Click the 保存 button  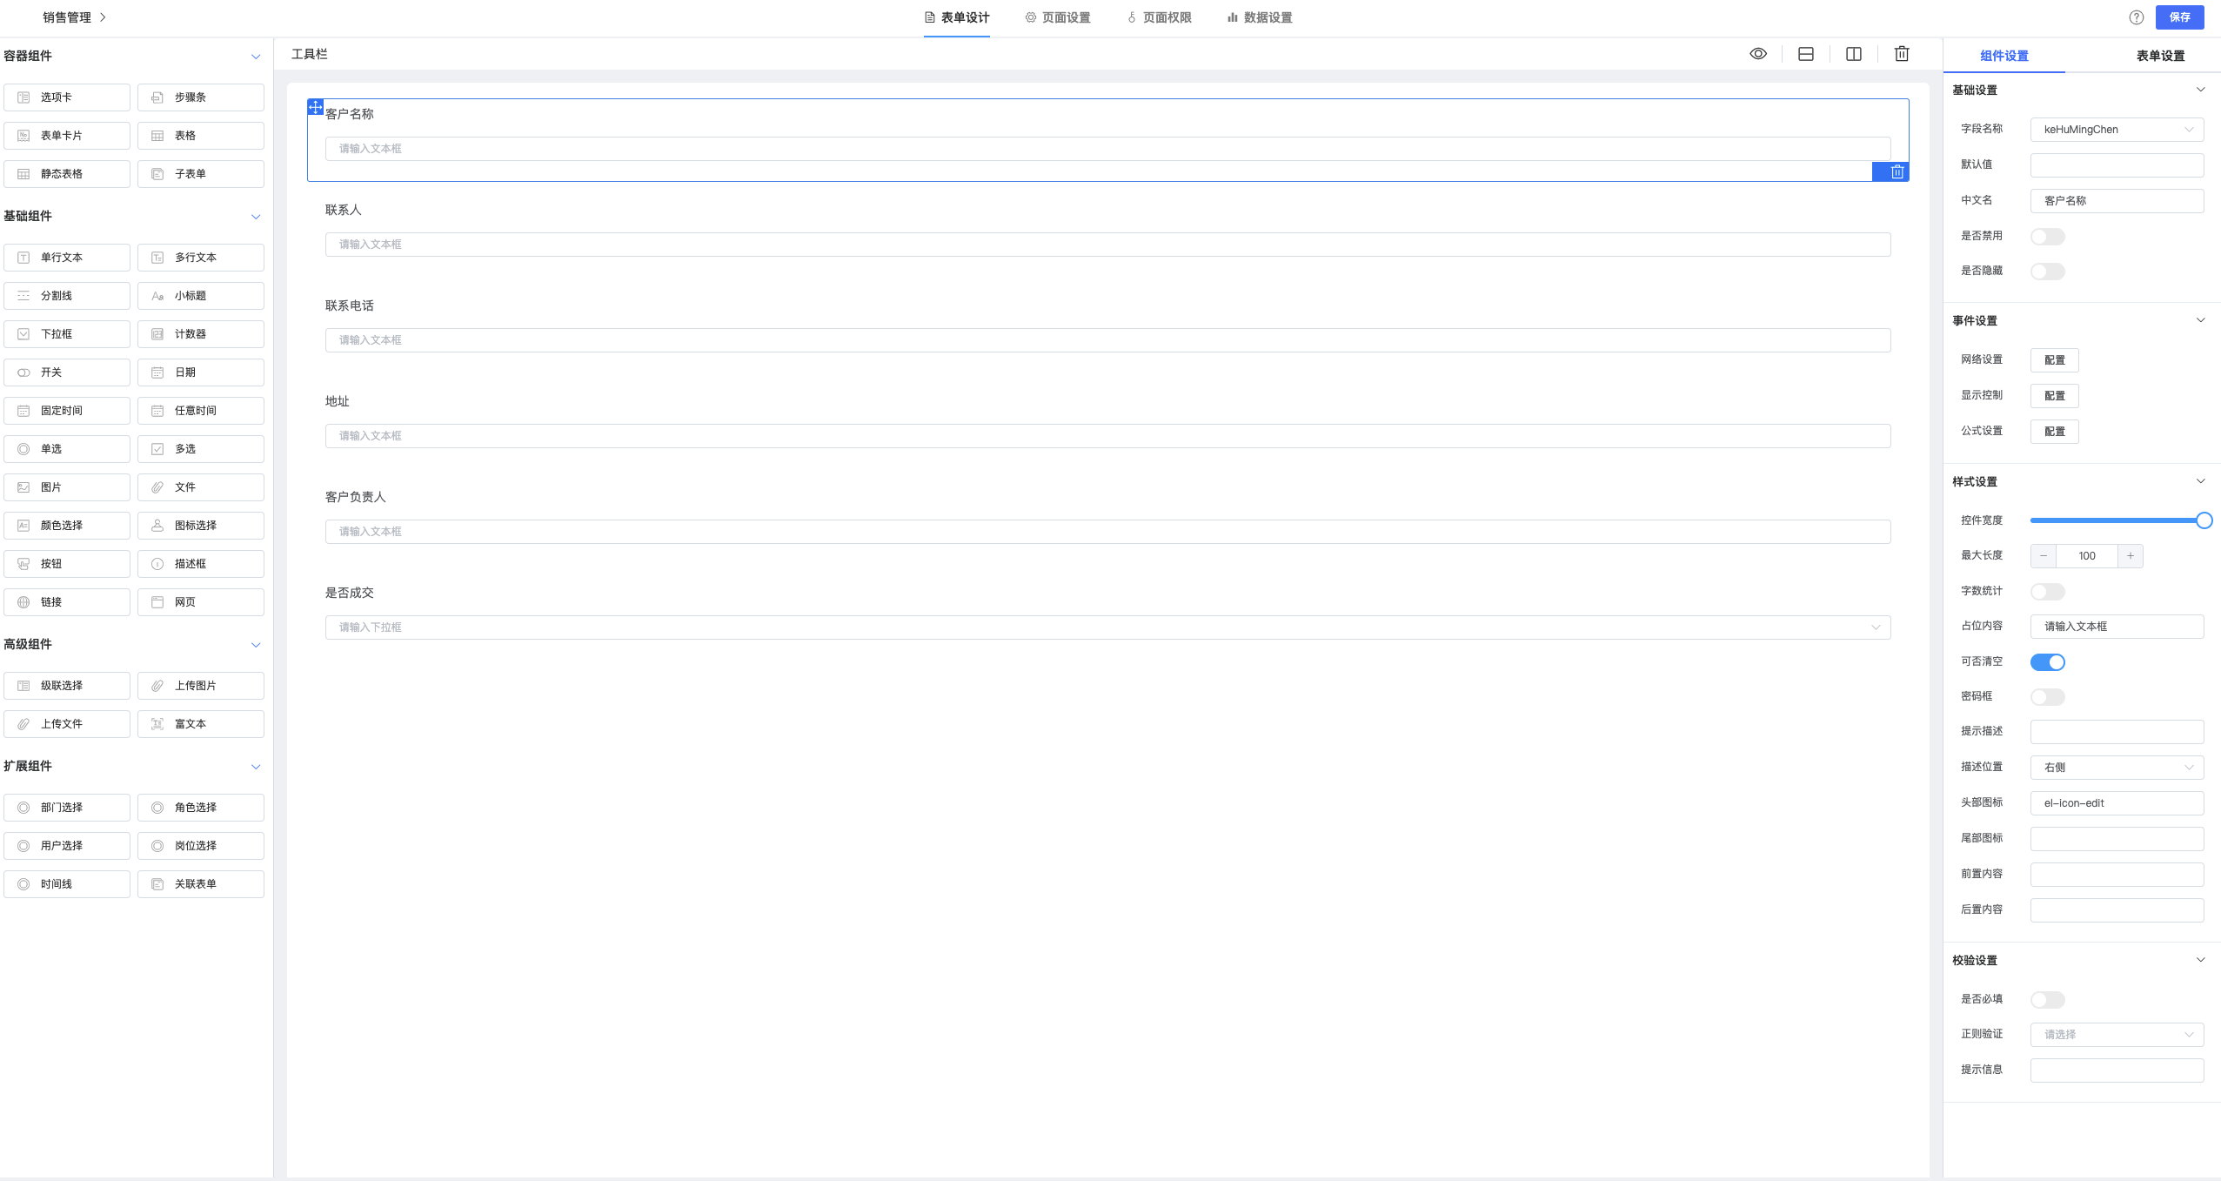click(x=2179, y=17)
